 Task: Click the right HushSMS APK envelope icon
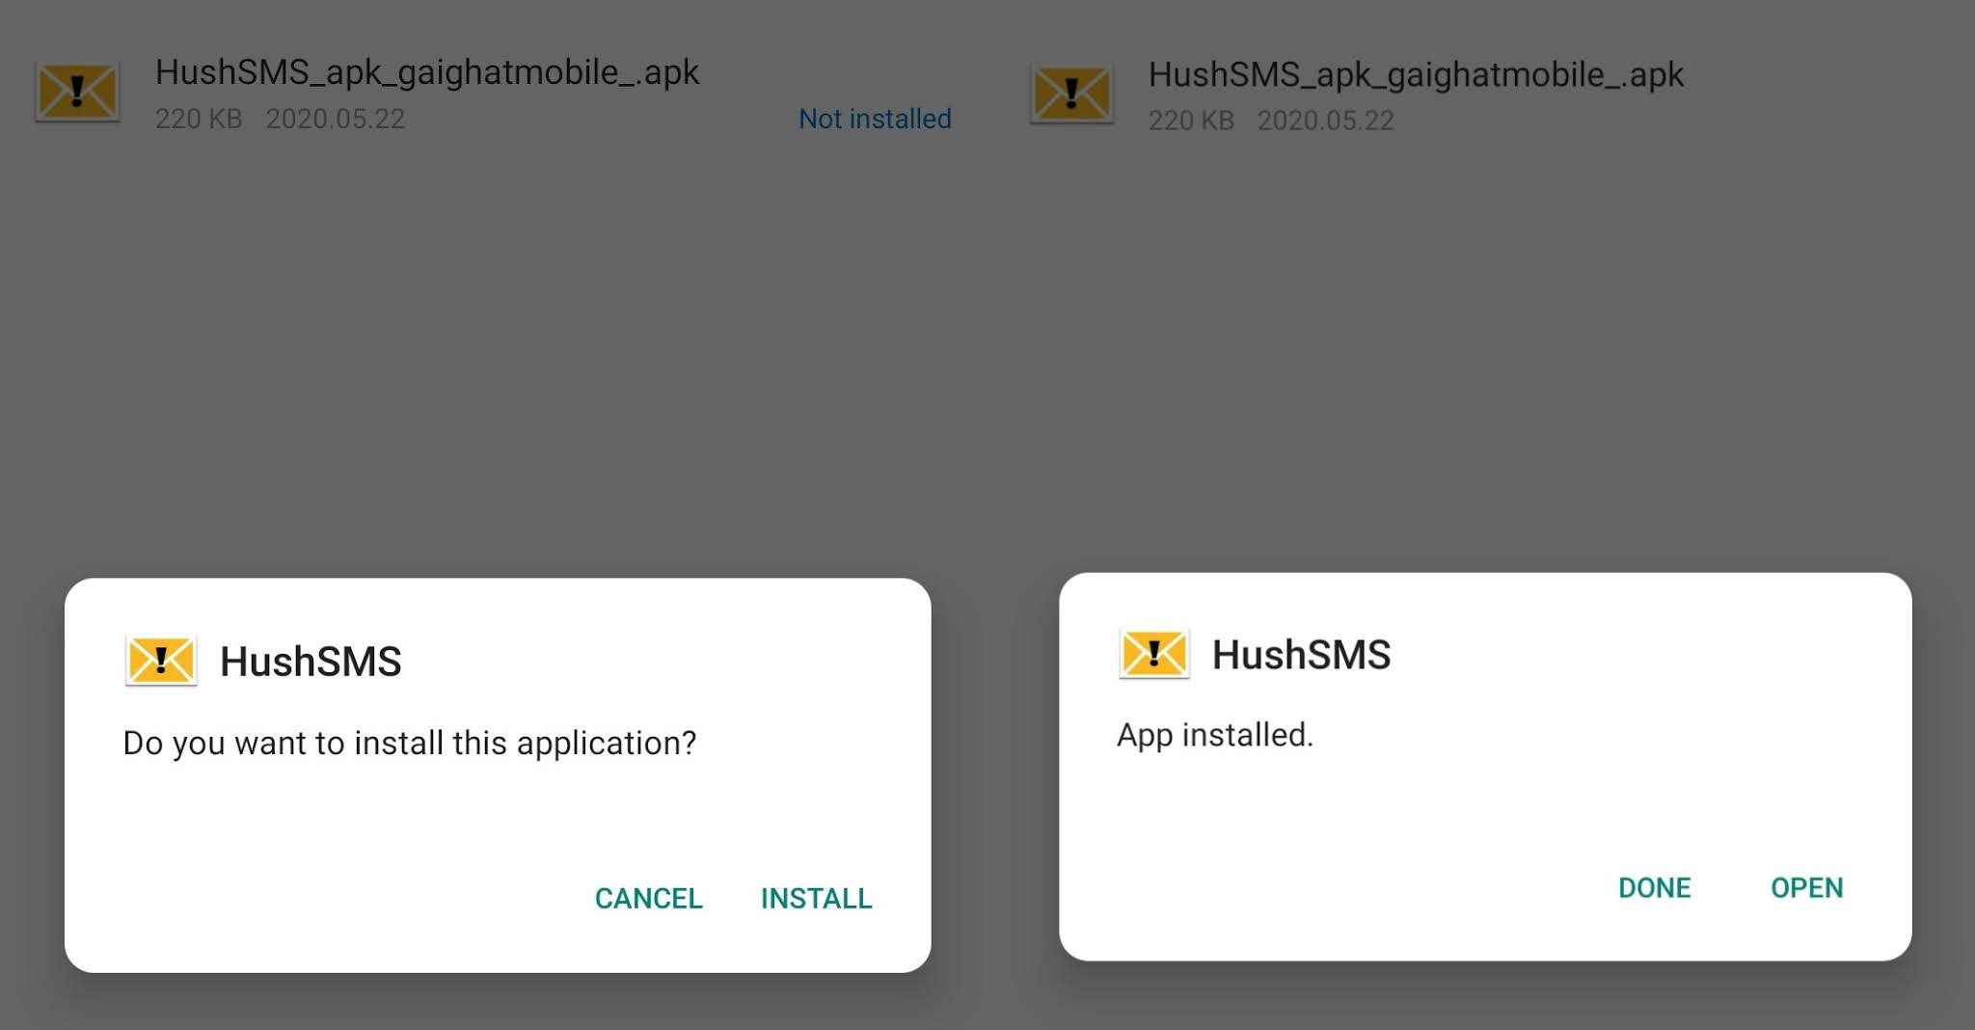click(1070, 94)
